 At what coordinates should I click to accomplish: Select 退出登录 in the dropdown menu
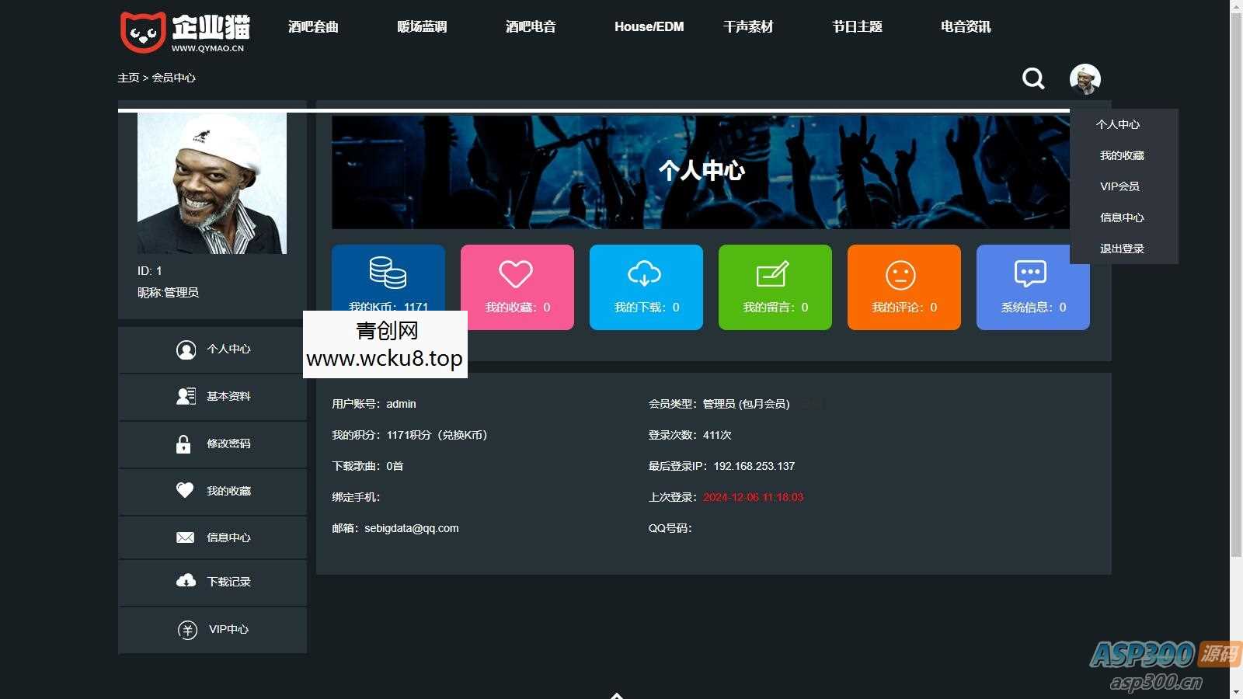(1122, 248)
